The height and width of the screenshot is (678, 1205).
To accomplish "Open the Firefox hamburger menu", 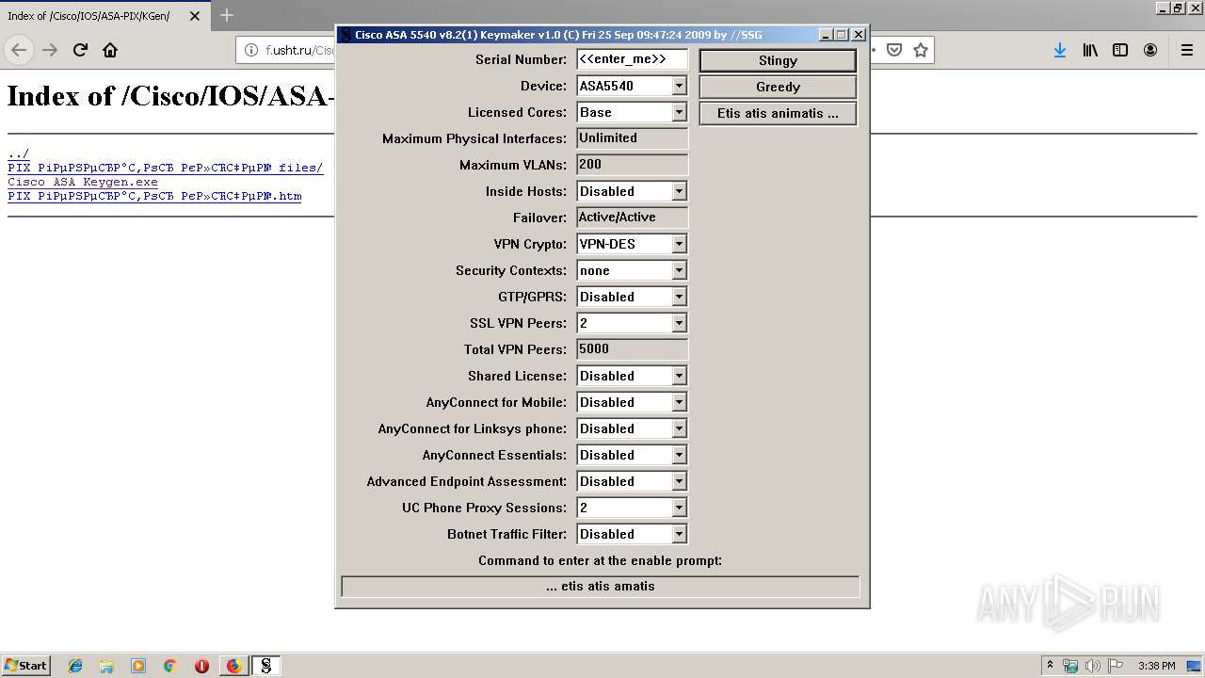I will coord(1187,50).
